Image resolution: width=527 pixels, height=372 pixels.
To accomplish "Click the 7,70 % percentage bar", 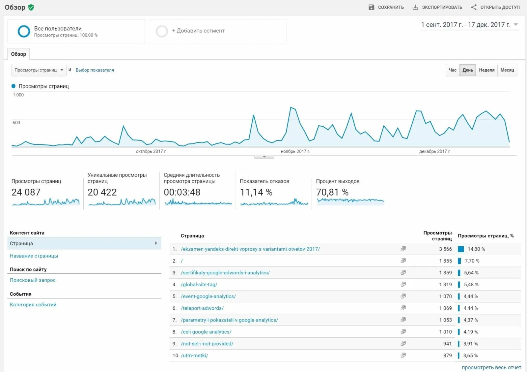I will [x=459, y=261].
